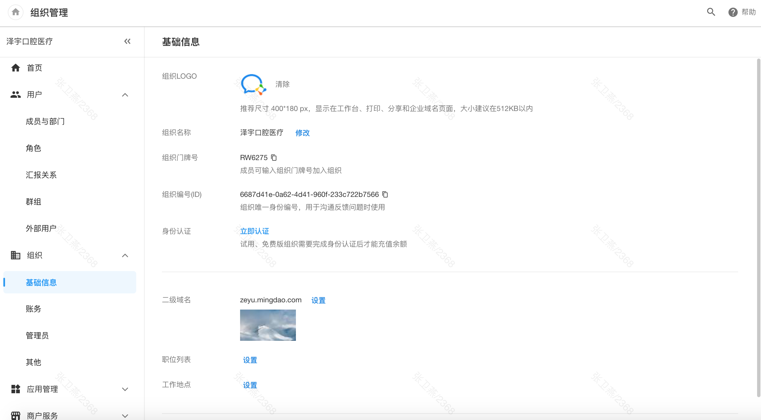Open search with the magnifier icon
This screenshot has height=420, width=761.
click(711, 12)
